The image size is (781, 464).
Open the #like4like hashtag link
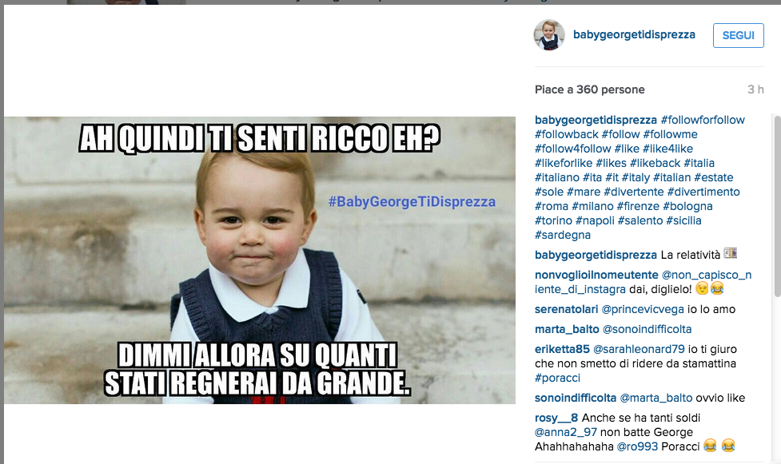tap(667, 149)
